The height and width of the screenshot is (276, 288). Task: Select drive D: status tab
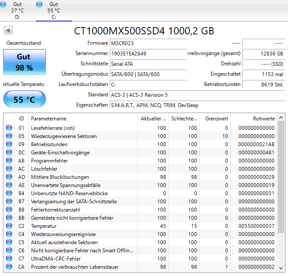pyautogui.click(x=18, y=10)
